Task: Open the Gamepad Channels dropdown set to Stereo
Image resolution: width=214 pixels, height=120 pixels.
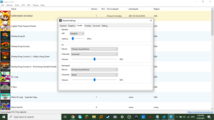Action: pyautogui.click(x=94, y=75)
